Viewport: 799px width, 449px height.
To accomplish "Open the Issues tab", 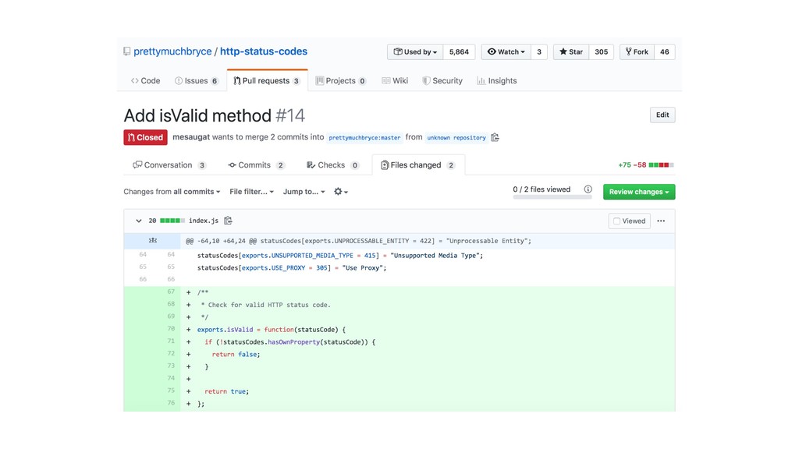I will (x=196, y=81).
